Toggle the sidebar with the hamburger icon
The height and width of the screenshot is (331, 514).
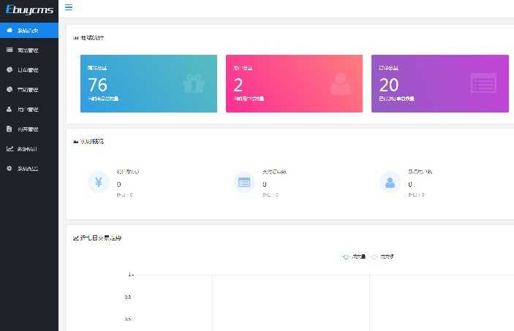[69, 7]
